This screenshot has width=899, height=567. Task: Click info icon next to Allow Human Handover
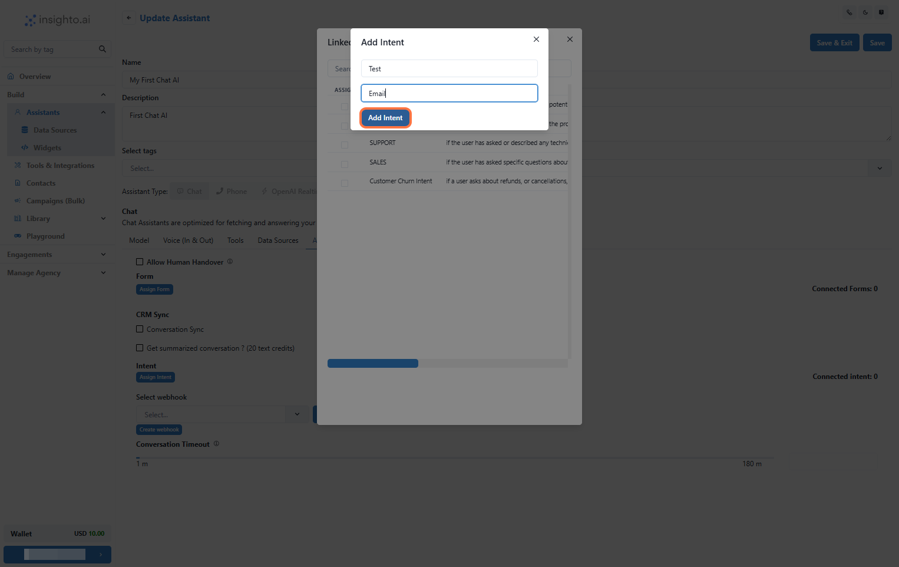230,262
